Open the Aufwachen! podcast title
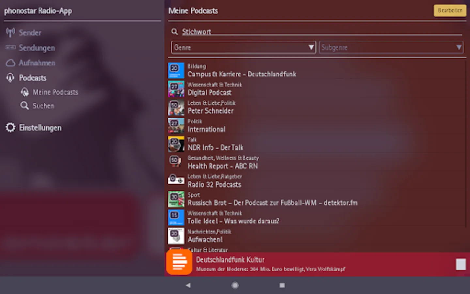 pos(205,239)
